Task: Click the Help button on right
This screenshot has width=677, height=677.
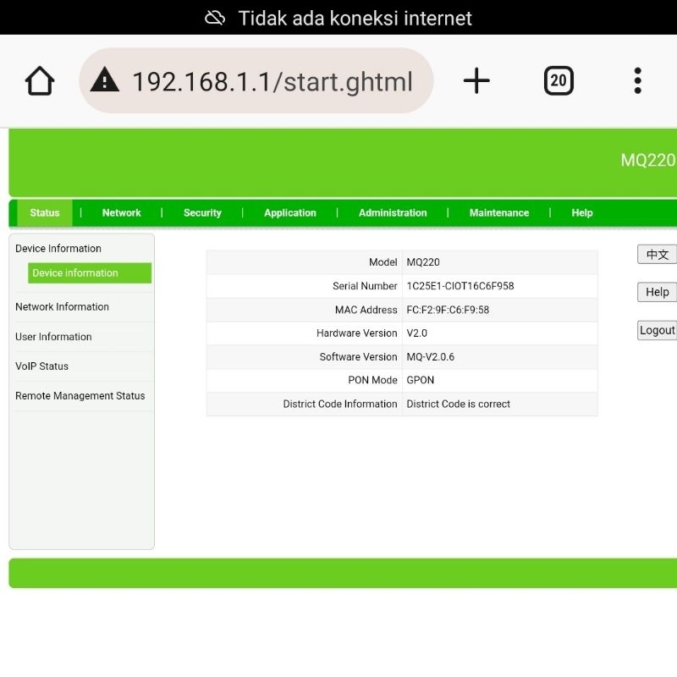Action: click(658, 292)
